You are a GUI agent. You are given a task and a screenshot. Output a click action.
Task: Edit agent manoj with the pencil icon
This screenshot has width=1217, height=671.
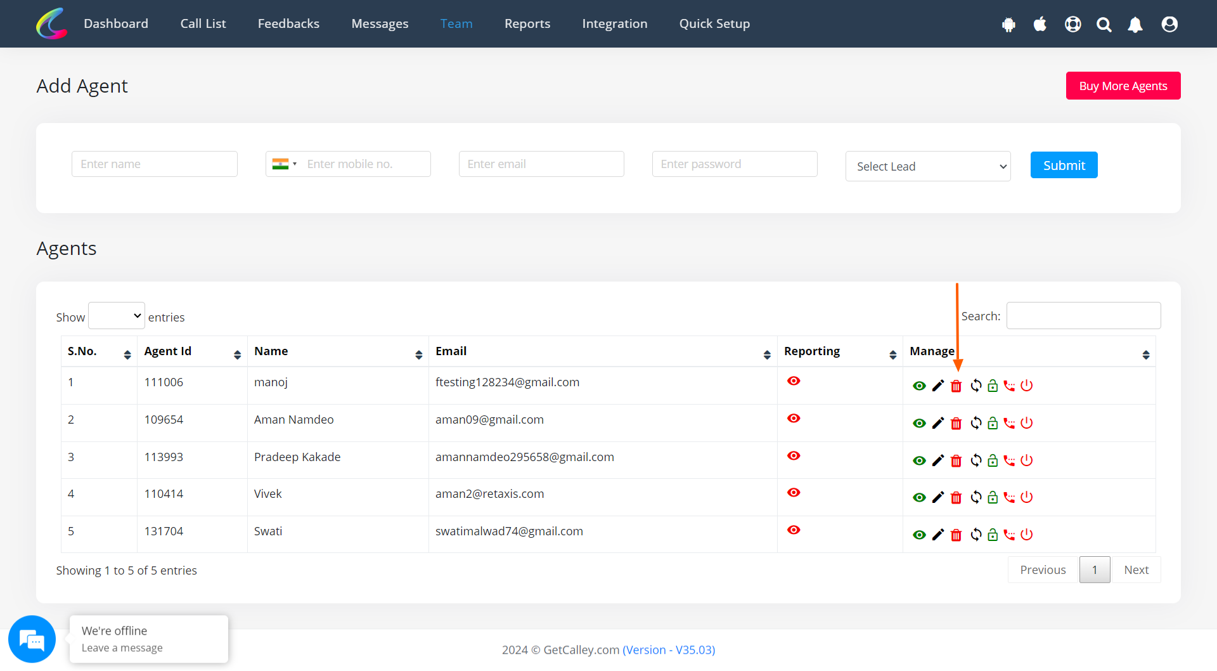[x=938, y=386]
